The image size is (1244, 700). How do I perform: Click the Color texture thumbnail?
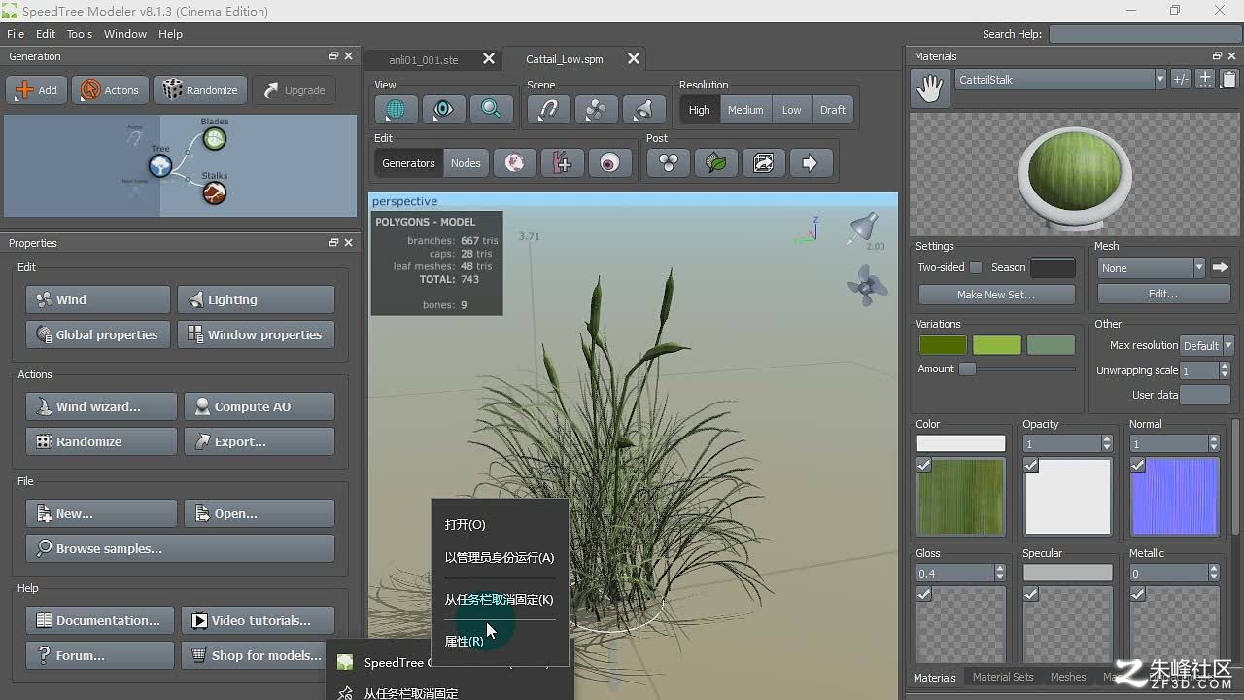point(960,496)
